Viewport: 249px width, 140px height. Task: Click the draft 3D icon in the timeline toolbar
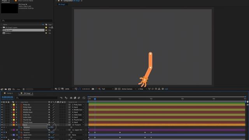(x=66, y=98)
